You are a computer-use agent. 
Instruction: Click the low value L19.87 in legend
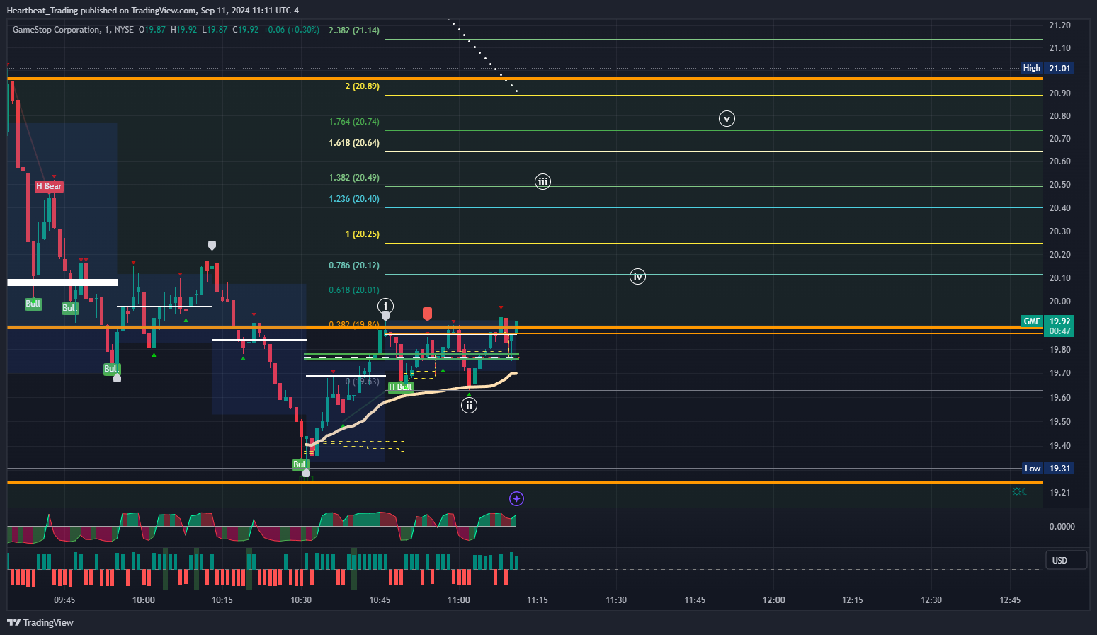coord(215,30)
